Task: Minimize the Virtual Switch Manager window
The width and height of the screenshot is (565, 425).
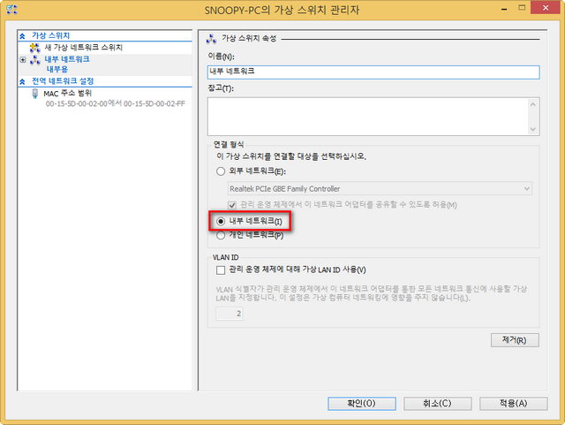Action: (x=504, y=9)
